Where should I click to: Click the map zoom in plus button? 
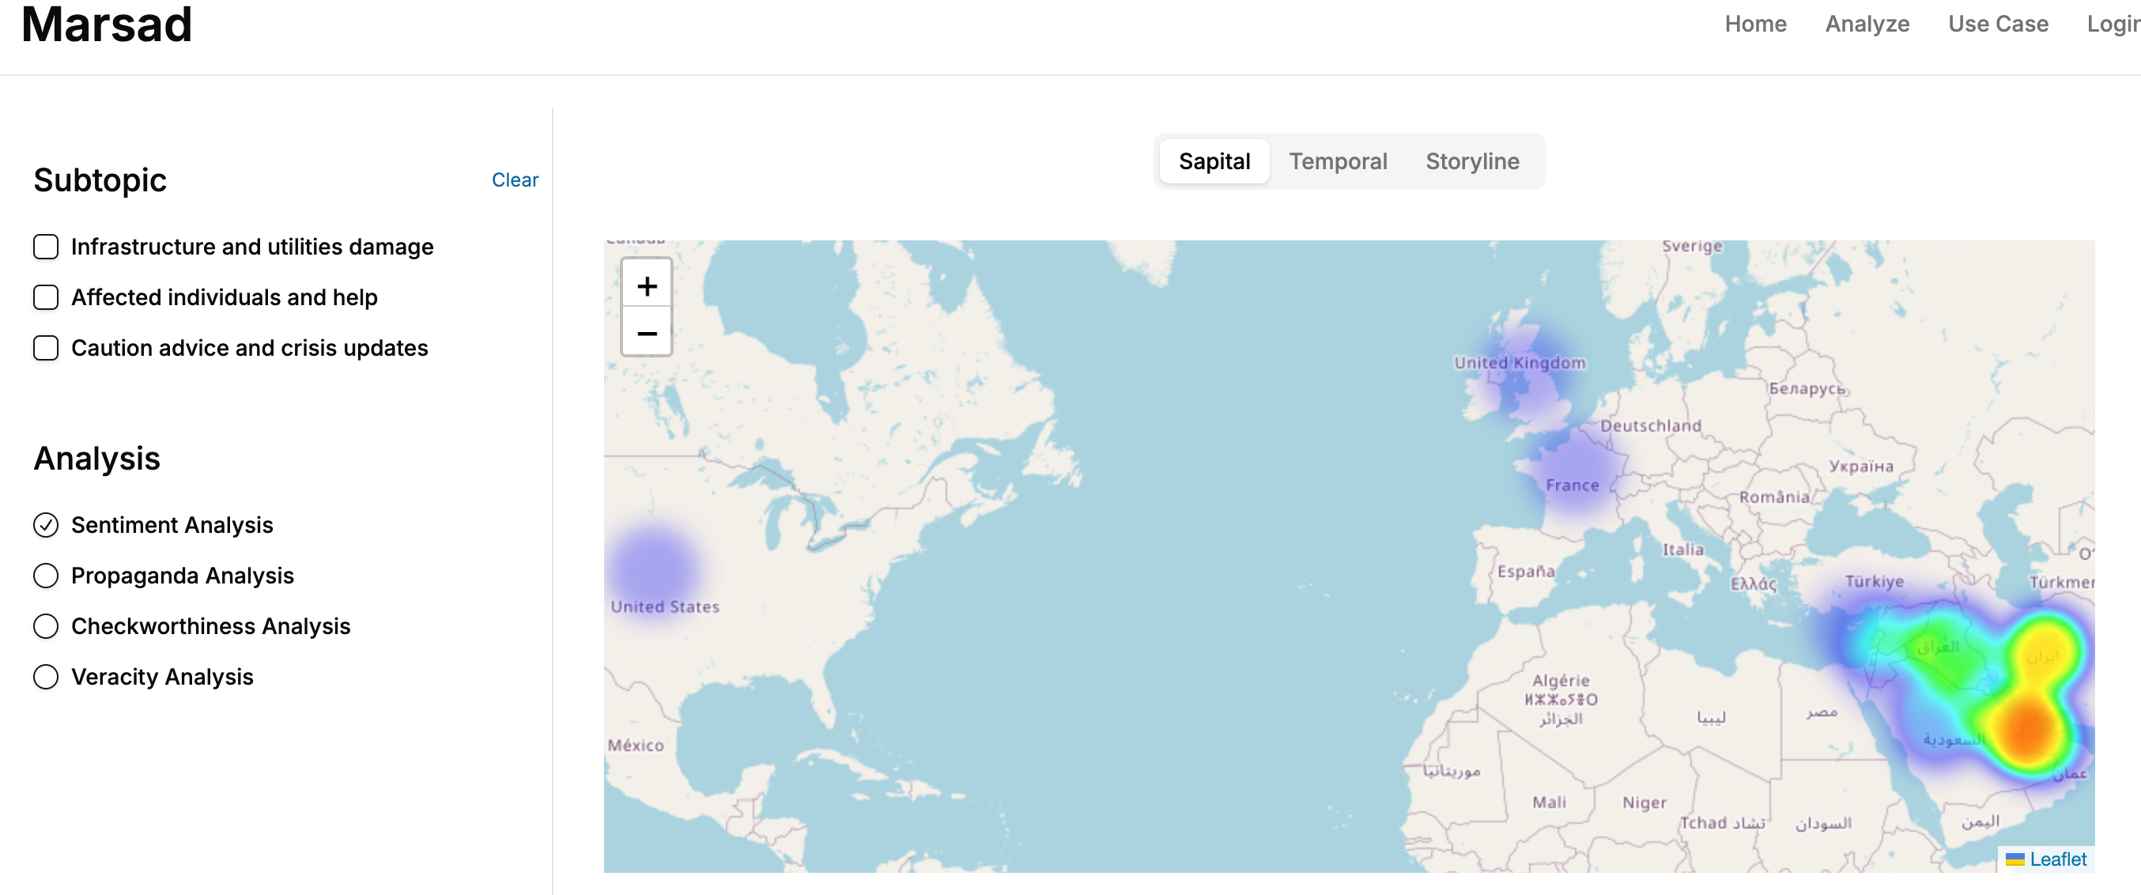tap(647, 286)
